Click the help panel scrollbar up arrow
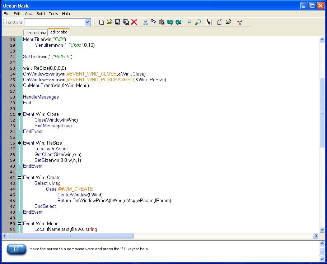This screenshot has height=264, width=327. 322,243
